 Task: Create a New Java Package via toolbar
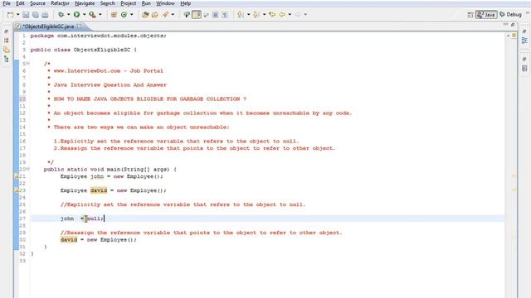[114, 15]
